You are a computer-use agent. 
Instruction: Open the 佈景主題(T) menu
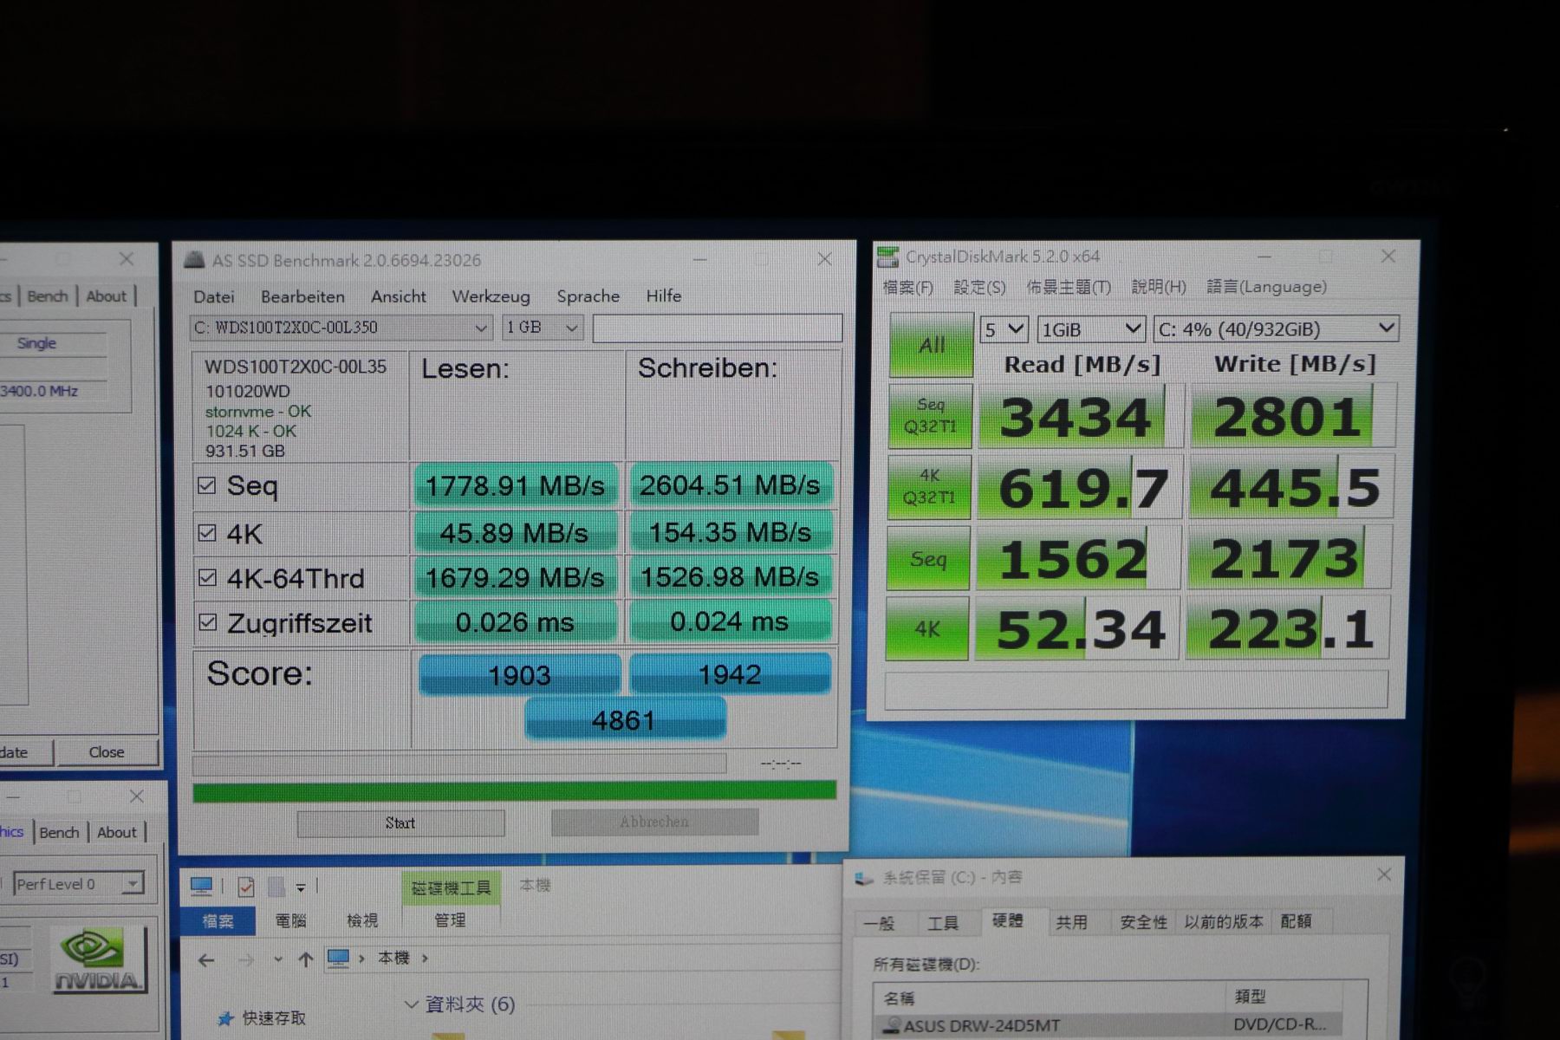pos(1069,287)
